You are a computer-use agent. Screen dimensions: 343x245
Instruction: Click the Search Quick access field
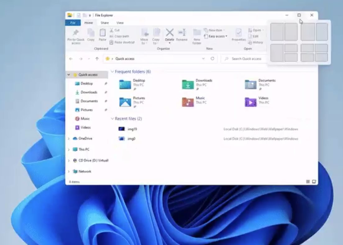(x=244, y=59)
